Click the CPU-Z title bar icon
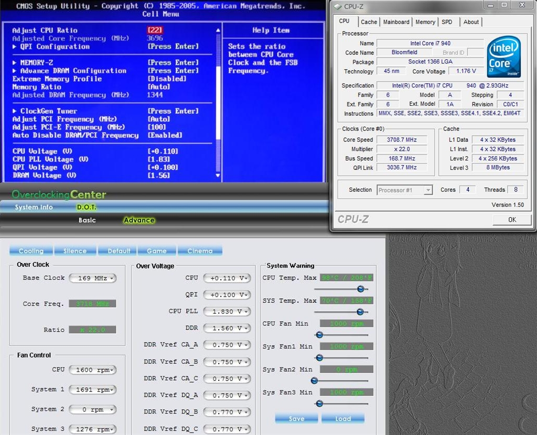The width and height of the screenshot is (537, 435). pyautogui.click(x=338, y=6)
